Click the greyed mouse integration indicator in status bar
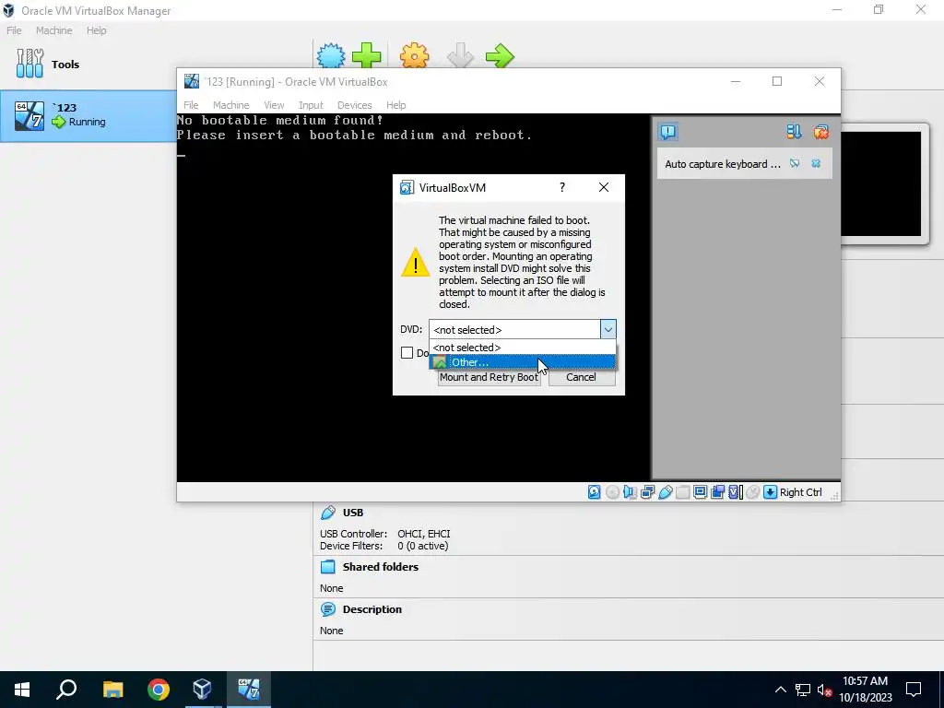The width and height of the screenshot is (944, 708). (x=752, y=492)
